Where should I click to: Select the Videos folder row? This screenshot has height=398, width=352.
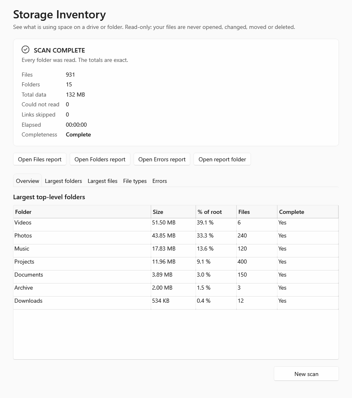[x=176, y=224]
